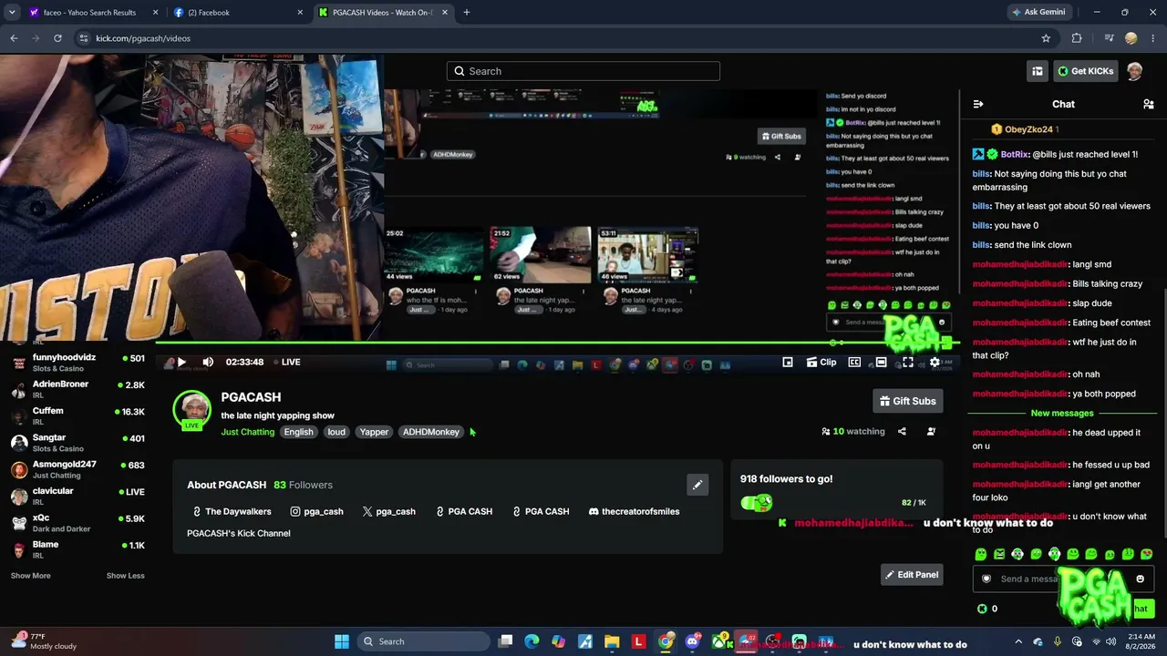Open the emoji picker in chat input
Screen dimensions: 1167x656
tap(1140, 579)
